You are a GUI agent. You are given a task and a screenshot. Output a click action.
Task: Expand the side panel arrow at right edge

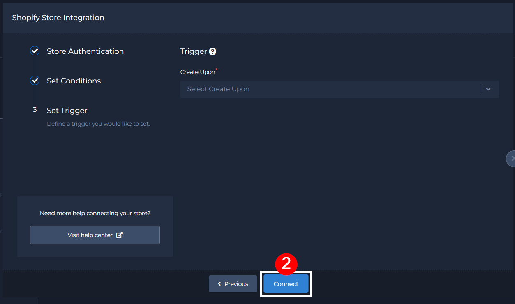pos(510,158)
